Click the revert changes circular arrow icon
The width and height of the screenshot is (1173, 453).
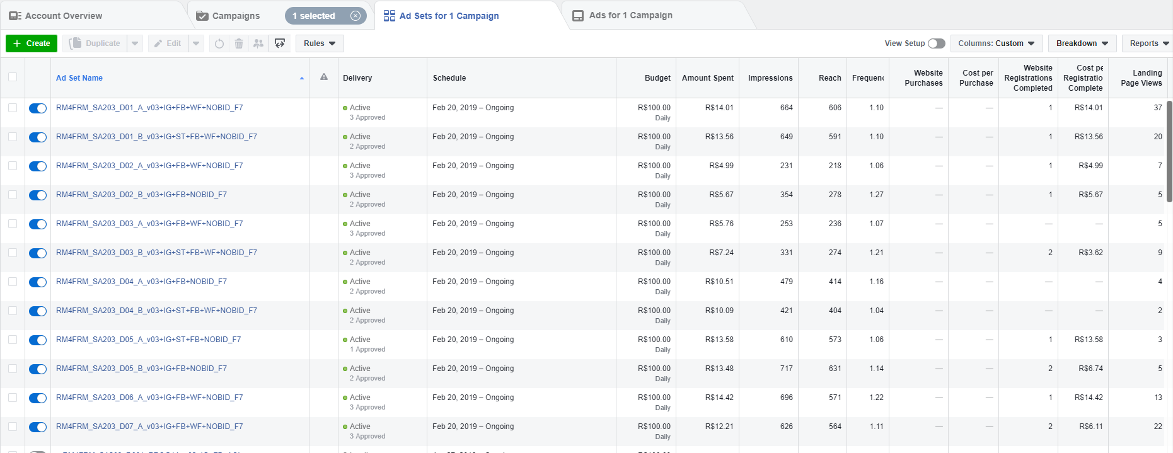[219, 43]
